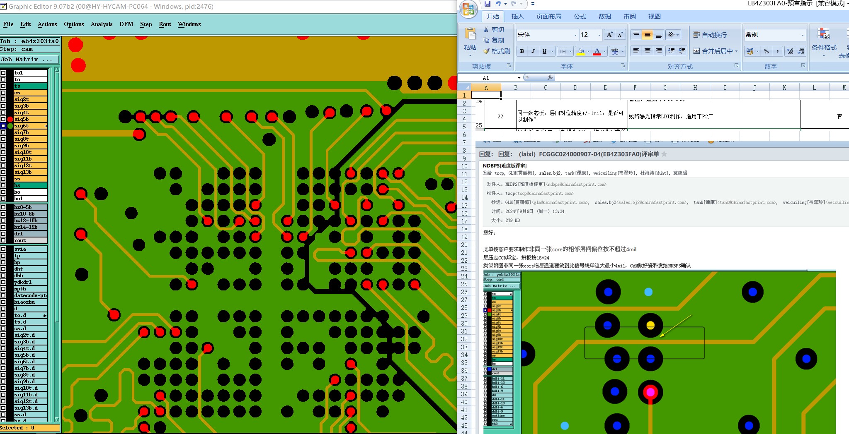Click the Wrap Text (自动换行) button

pyautogui.click(x=710, y=35)
